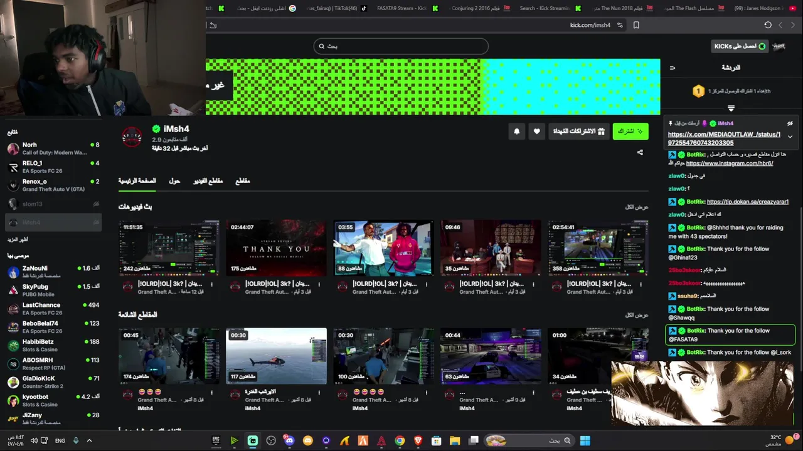This screenshot has height=451, width=803.
Task: Switch to the الصفحة الرئيسية home tab
Action: [137, 181]
